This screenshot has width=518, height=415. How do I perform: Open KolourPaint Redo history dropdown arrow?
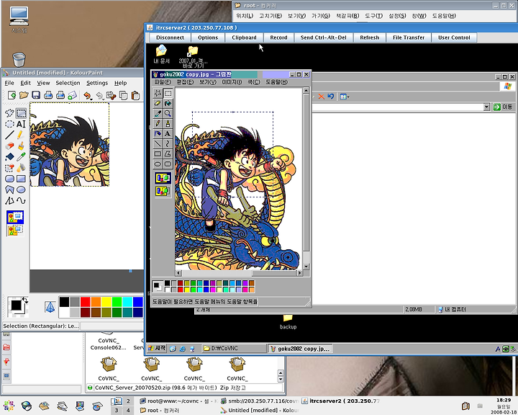(x=104, y=98)
